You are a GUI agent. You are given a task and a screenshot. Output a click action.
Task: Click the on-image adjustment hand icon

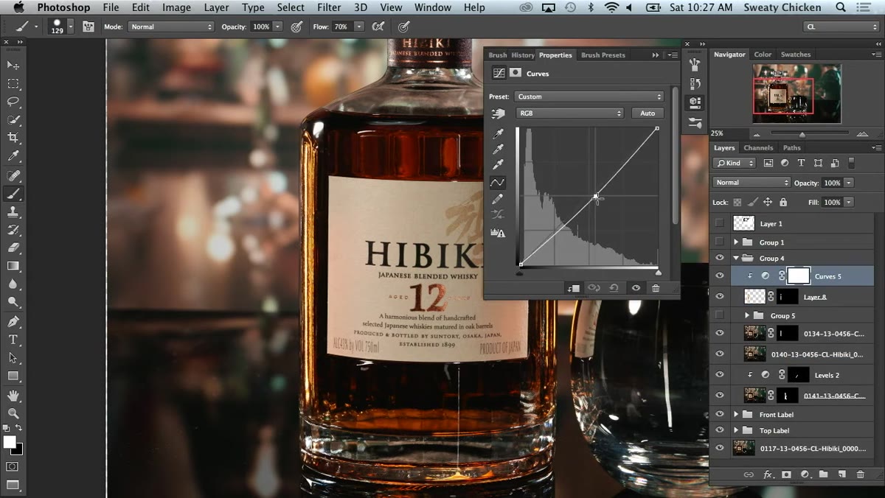tap(499, 113)
